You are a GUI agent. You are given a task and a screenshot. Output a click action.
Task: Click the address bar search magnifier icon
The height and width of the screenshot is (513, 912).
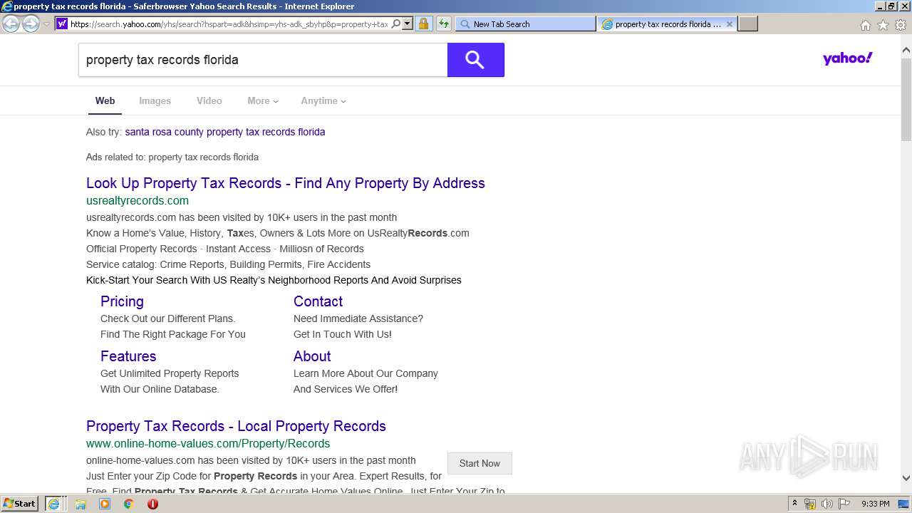(x=396, y=24)
